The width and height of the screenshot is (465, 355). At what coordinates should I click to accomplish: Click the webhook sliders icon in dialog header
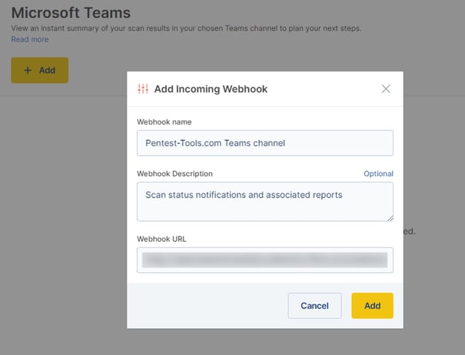click(x=143, y=89)
